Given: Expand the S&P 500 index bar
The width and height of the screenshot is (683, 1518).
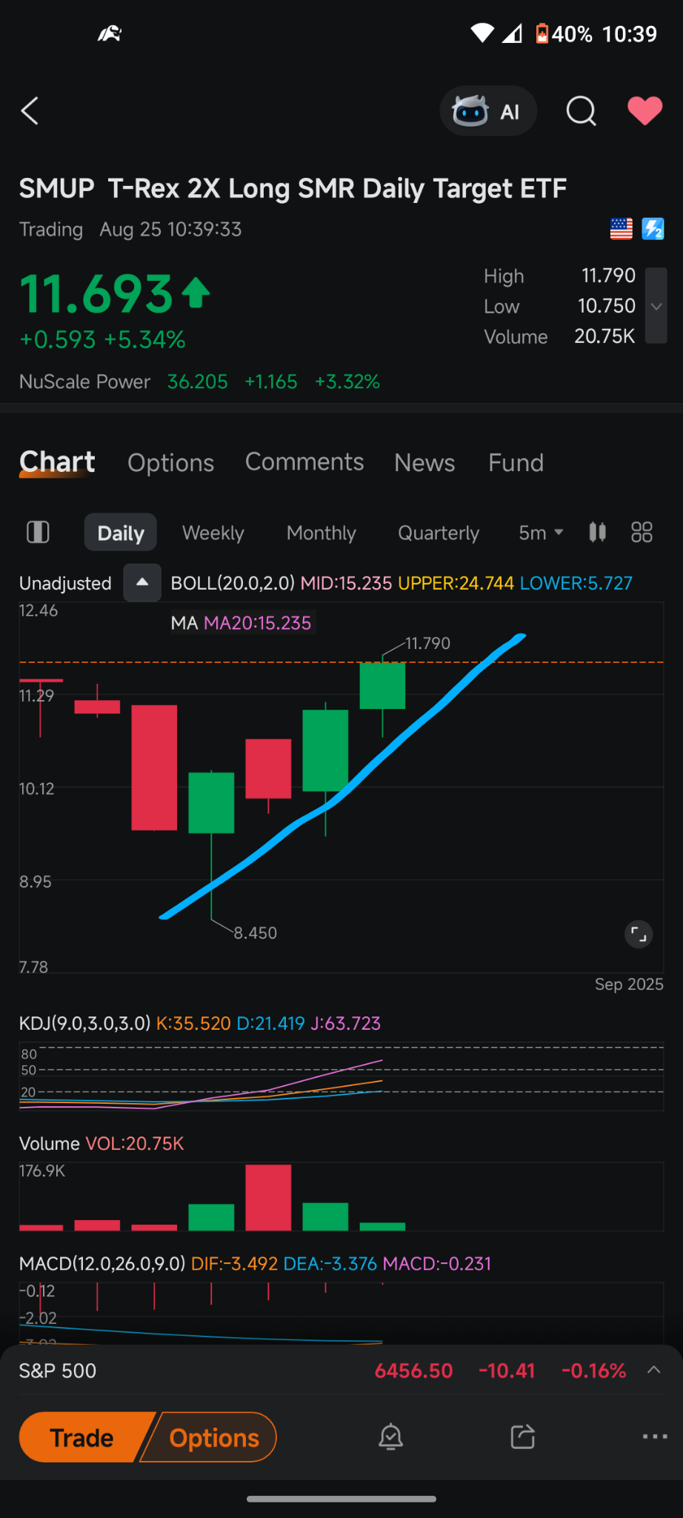Looking at the screenshot, I should pyautogui.click(x=653, y=1370).
